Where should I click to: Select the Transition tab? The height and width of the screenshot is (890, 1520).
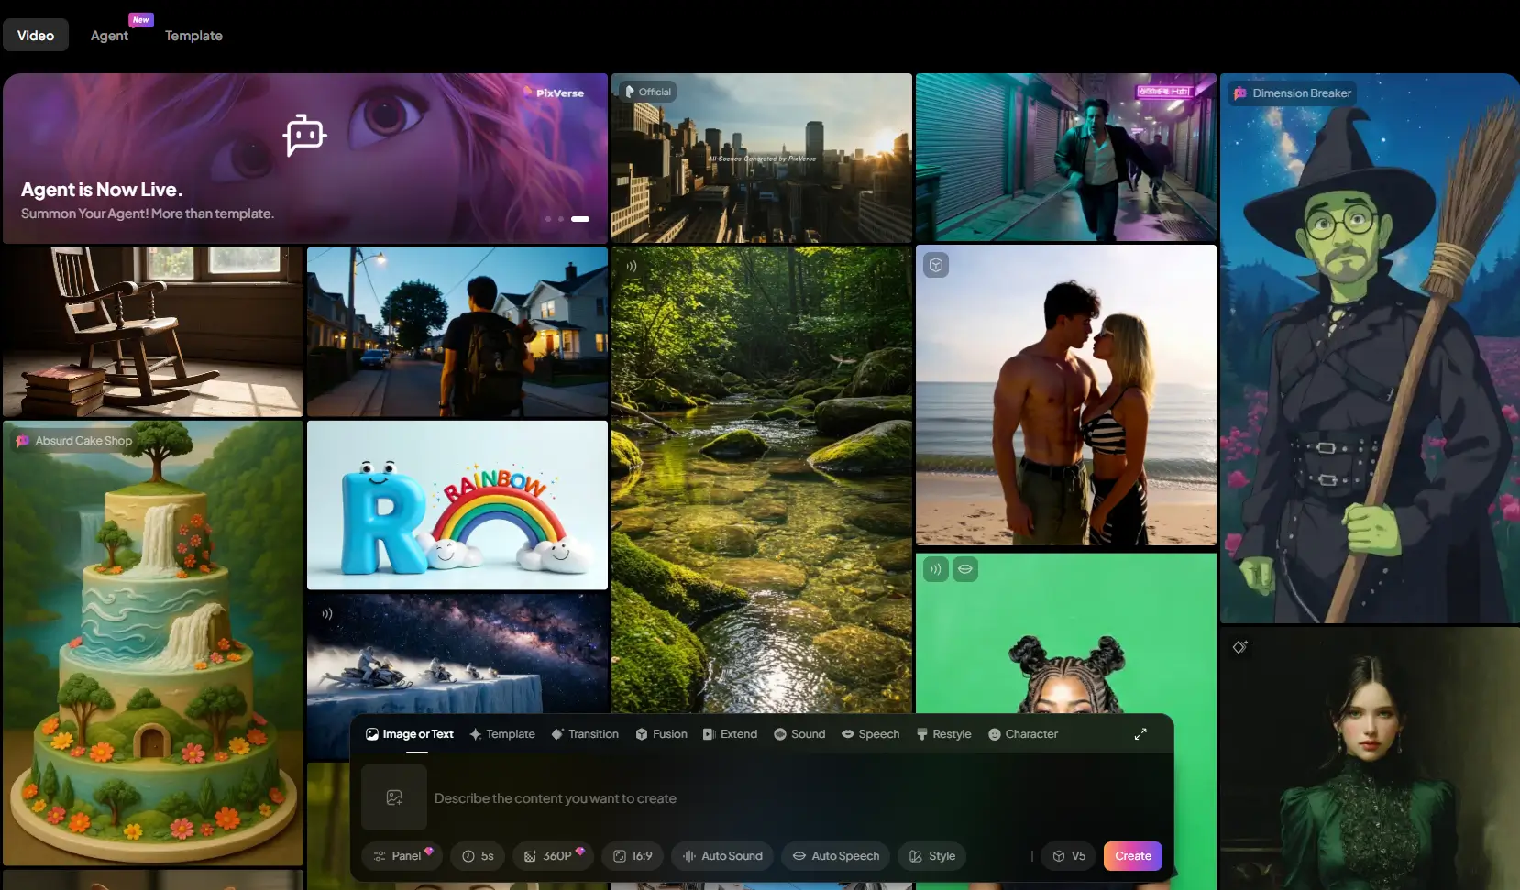click(585, 734)
